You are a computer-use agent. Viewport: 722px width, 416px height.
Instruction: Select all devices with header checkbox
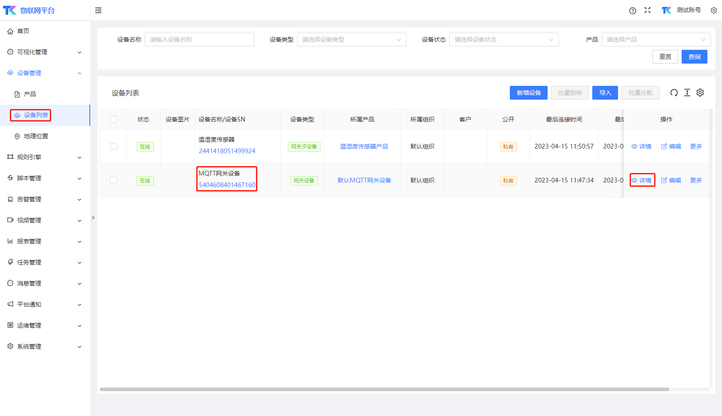[113, 119]
